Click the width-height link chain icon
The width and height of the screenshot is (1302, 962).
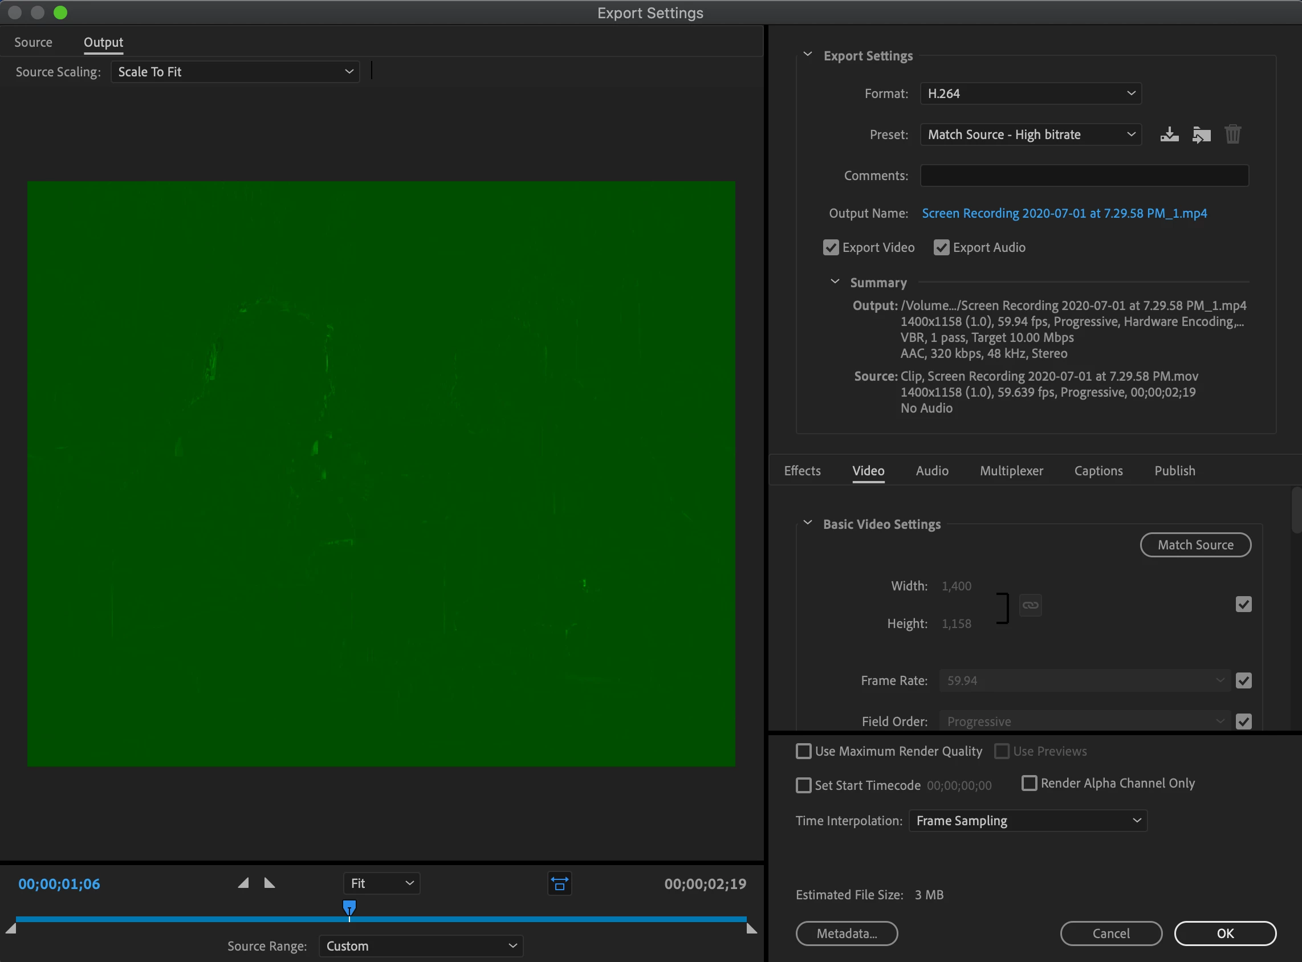[x=1030, y=605]
